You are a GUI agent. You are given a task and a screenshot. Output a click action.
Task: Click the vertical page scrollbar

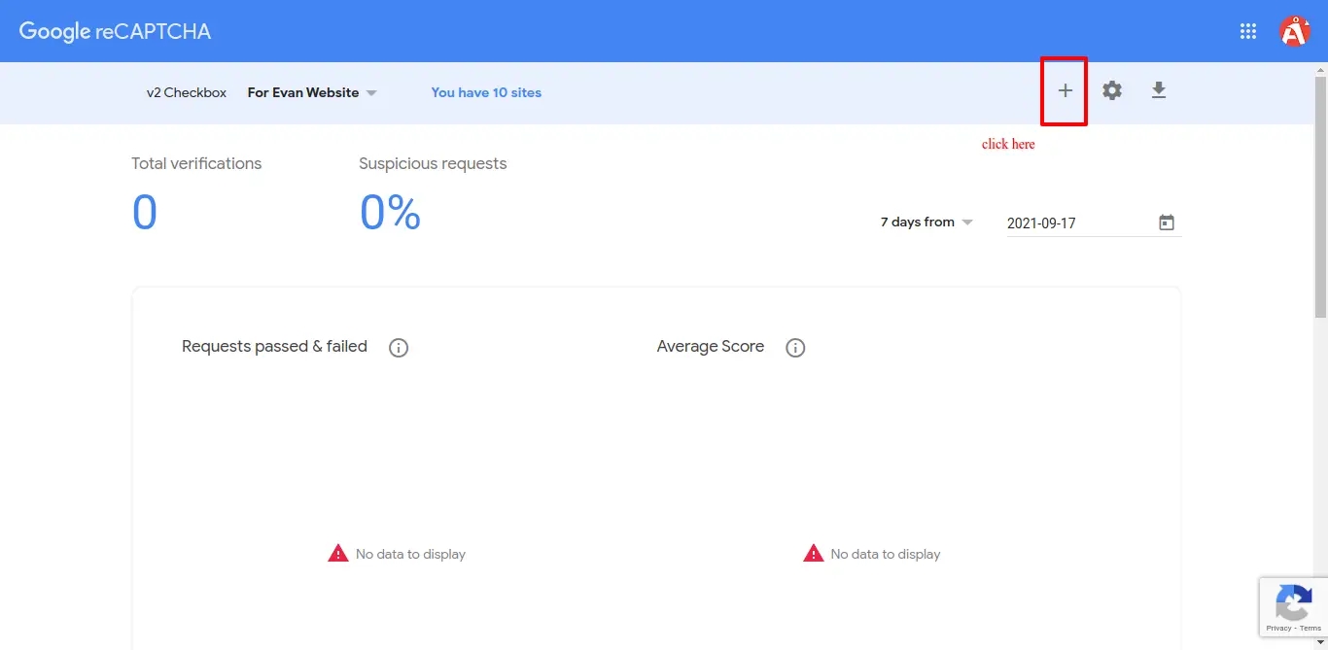point(1320,194)
